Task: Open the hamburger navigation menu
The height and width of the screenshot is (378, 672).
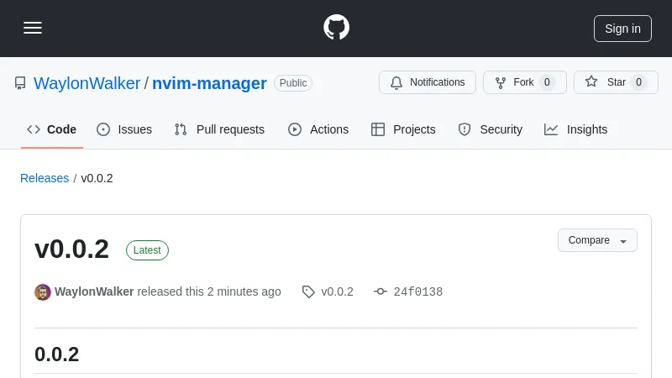Action: tap(33, 28)
